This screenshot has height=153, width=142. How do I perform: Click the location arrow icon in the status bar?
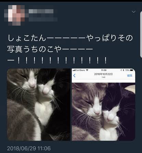pos(121,70)
